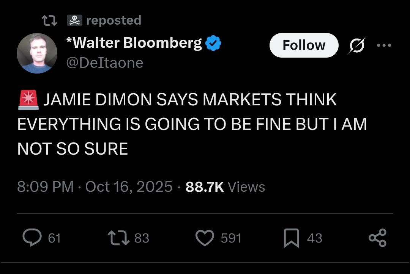
Task: Click the *Walter Bloomberg display name
Action: click(134, 42)
